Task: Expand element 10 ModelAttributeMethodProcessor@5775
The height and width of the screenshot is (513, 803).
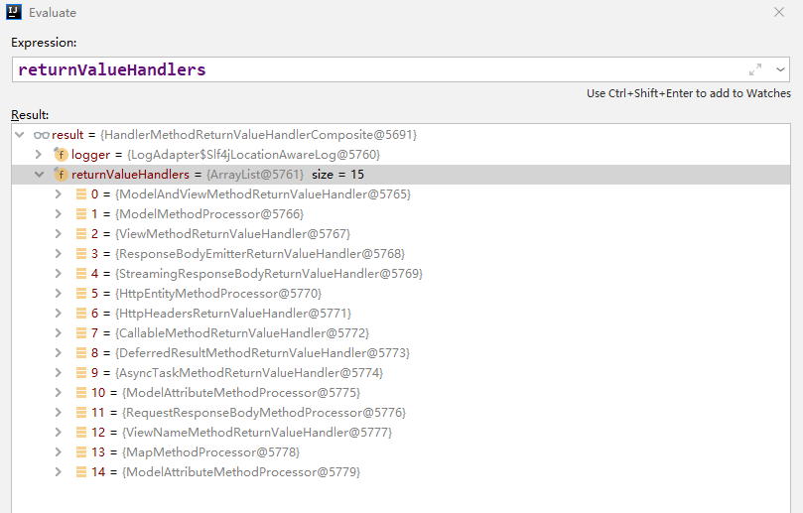Action: (x=59, y=393)
